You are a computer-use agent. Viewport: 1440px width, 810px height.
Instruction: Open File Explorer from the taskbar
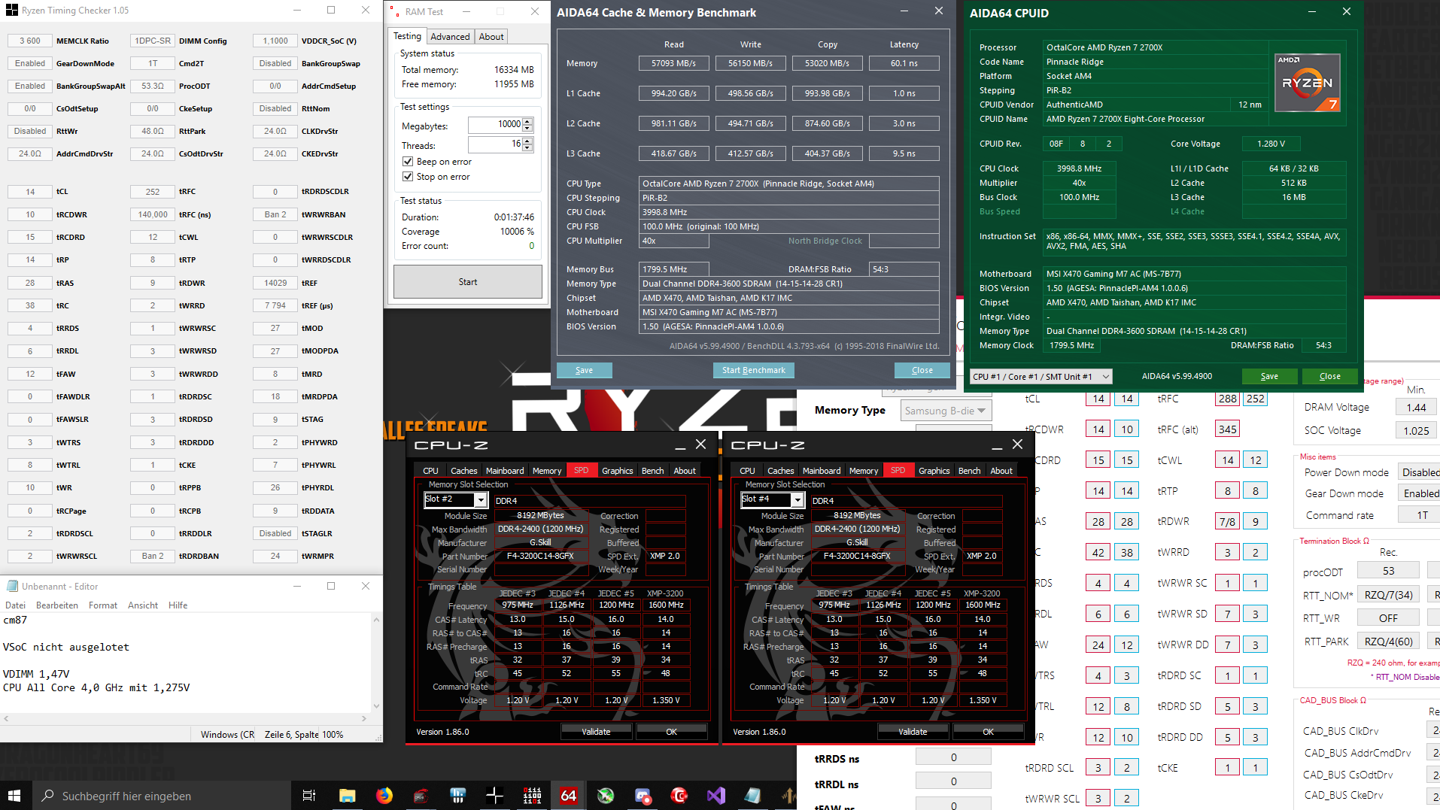(347, 795)
